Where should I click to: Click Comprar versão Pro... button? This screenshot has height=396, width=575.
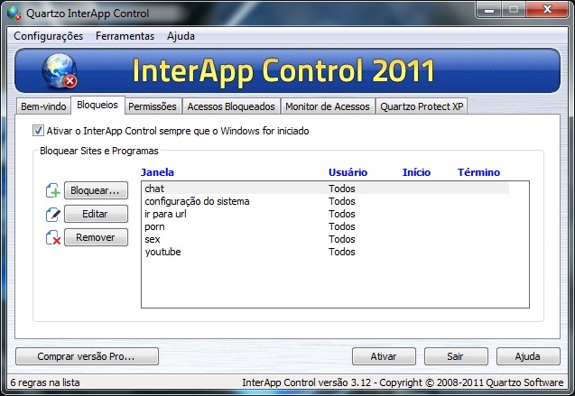tap(87, 356)
